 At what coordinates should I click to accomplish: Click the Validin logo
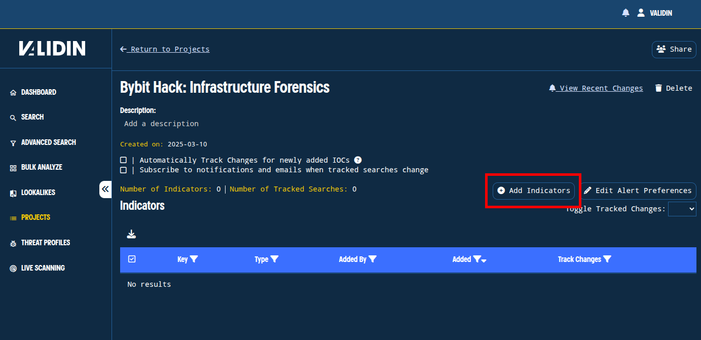52,49
